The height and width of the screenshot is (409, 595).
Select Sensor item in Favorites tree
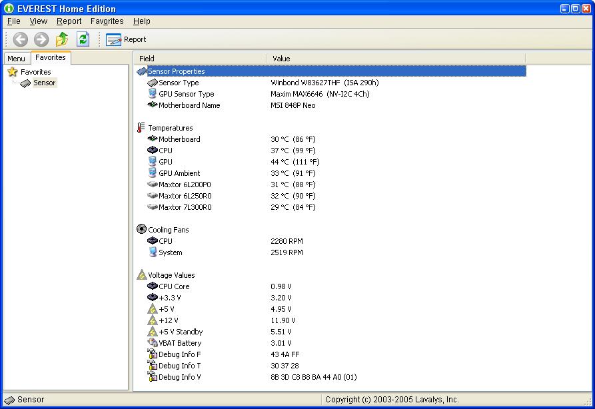coord(45,83)
